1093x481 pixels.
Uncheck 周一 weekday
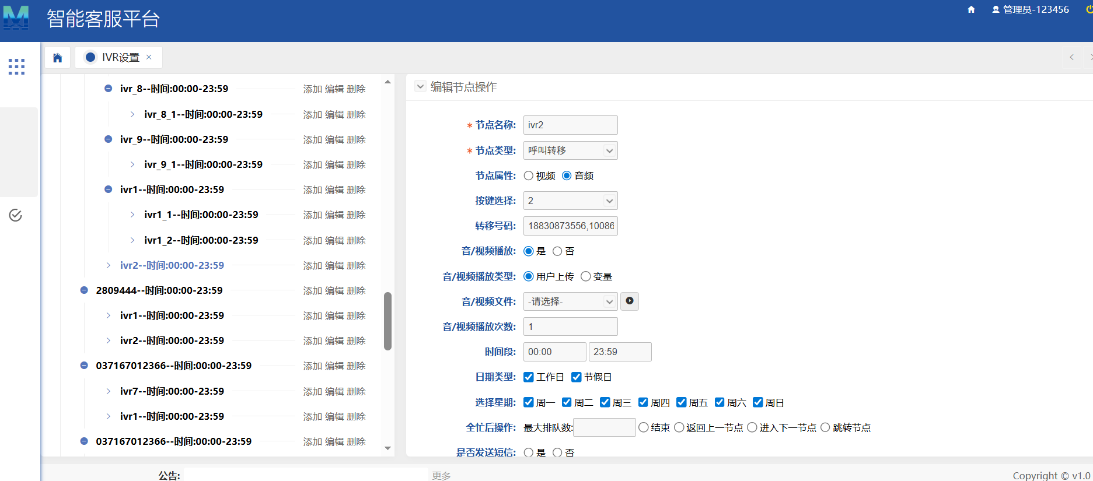point(529,402)
